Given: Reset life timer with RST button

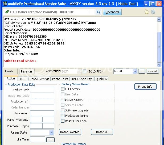Looking at the screenshot, I should (x=50, y=140).
